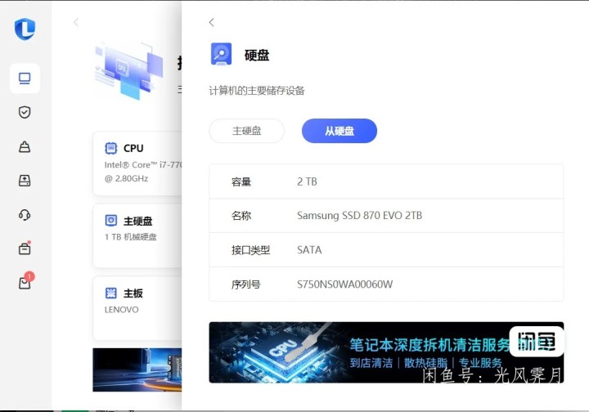Screen dimensions: 589x412
Task: Open the promotional banner below the 主板 card
Action: [x=137, y=369]
